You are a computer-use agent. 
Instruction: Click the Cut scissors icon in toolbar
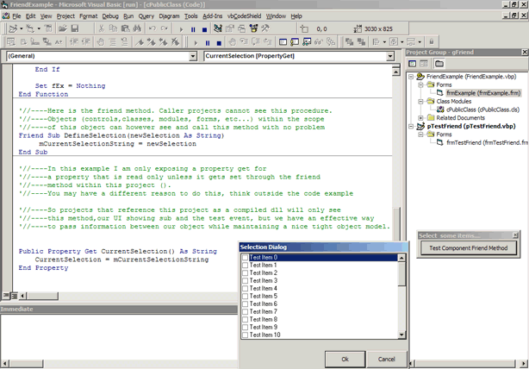[x=101, y=28]
